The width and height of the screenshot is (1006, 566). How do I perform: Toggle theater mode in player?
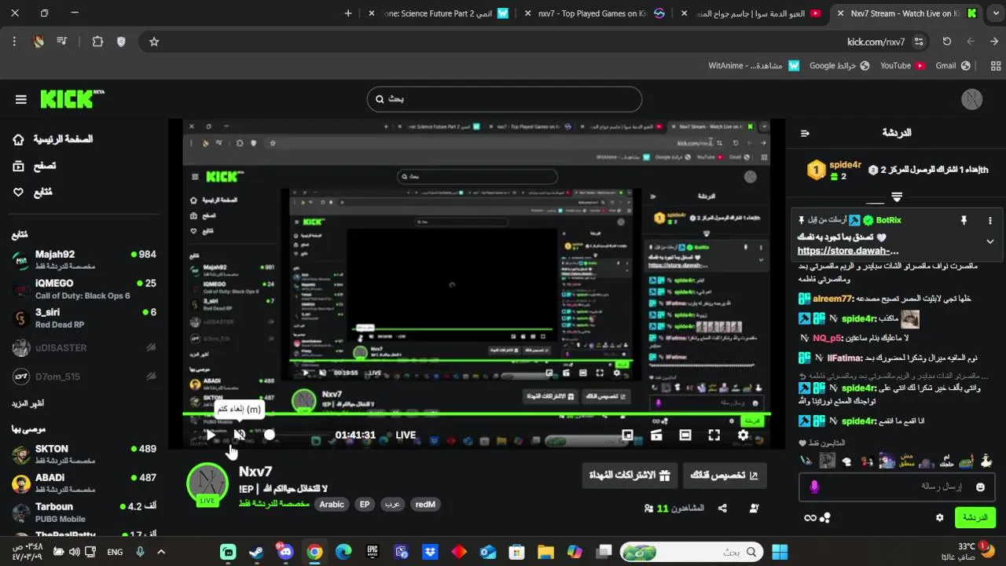(x=685, y=435)
